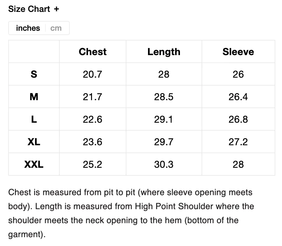Click the Chest column header
The height and width of the screenshot is (246, 282).
(93, 52)
